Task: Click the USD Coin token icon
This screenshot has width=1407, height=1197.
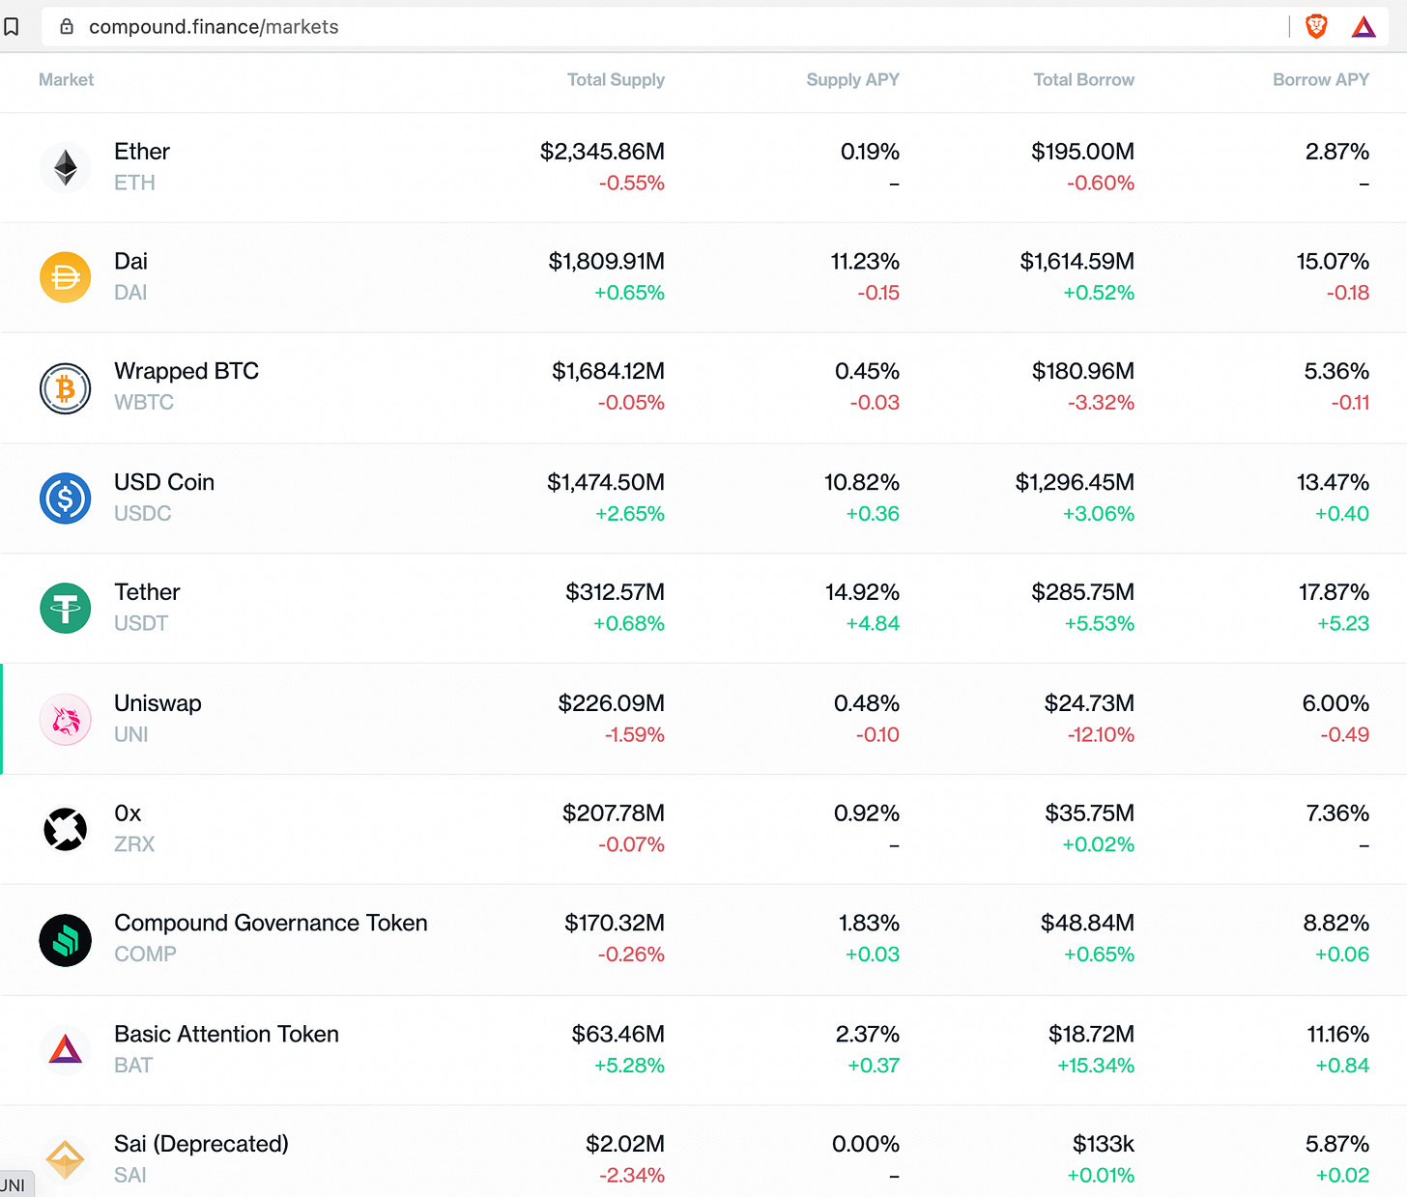Action: [65, 499]
